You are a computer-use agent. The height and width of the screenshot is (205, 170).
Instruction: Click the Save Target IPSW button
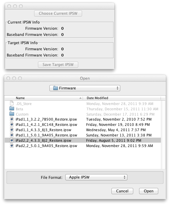point(58,65)
